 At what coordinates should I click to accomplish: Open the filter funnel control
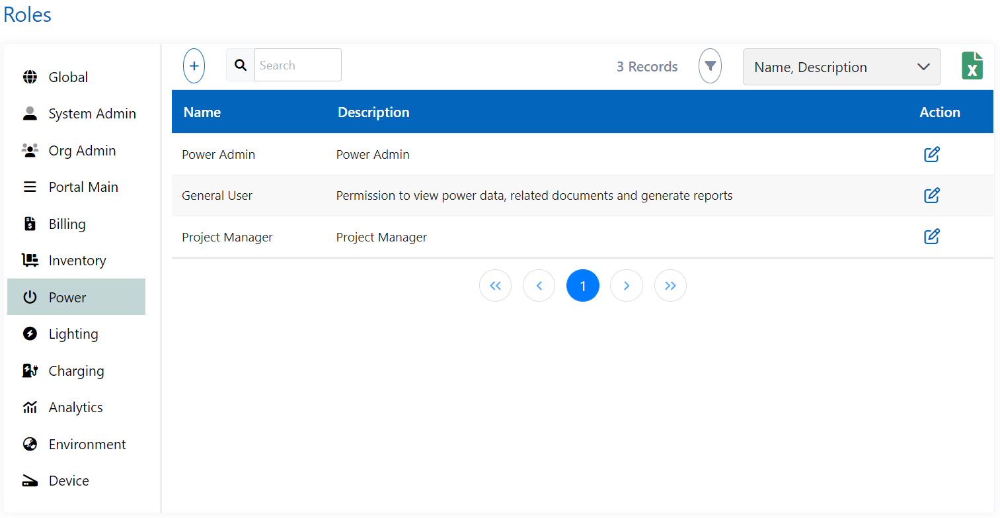[710, 65]
